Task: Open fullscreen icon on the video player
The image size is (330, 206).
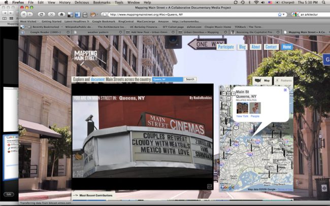Action: tap(210, 186)
